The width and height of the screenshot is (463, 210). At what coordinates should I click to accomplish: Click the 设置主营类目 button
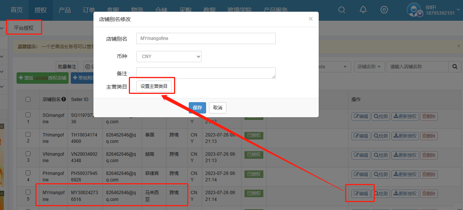tap(154, 86)
